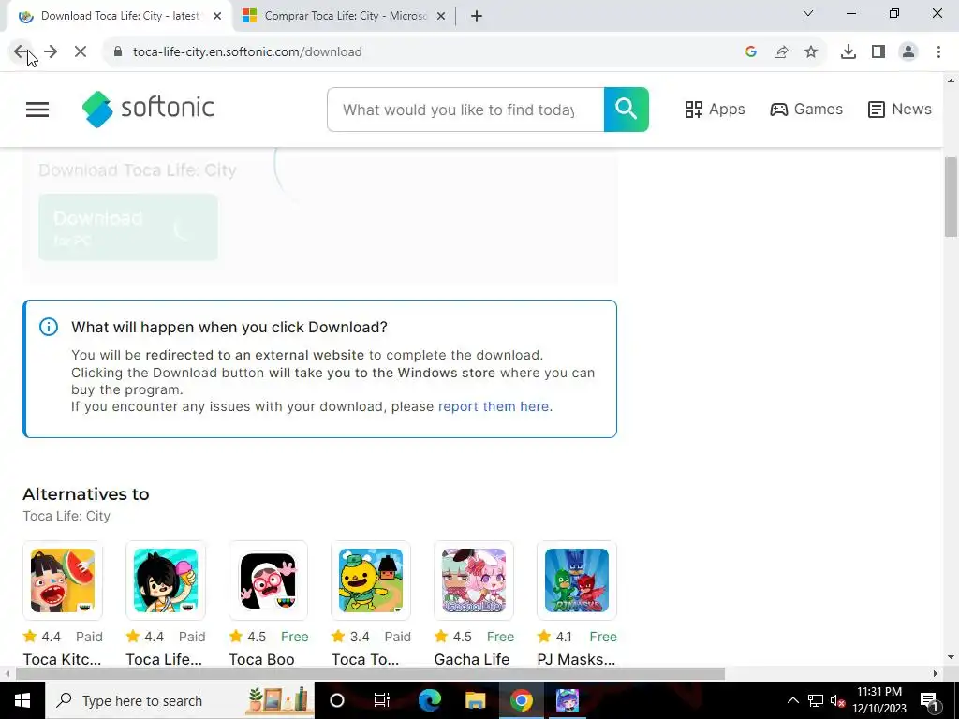Screen dimensions: 959x719
Task: Submit search with the magnifier button
Action: tap(627, 110)
